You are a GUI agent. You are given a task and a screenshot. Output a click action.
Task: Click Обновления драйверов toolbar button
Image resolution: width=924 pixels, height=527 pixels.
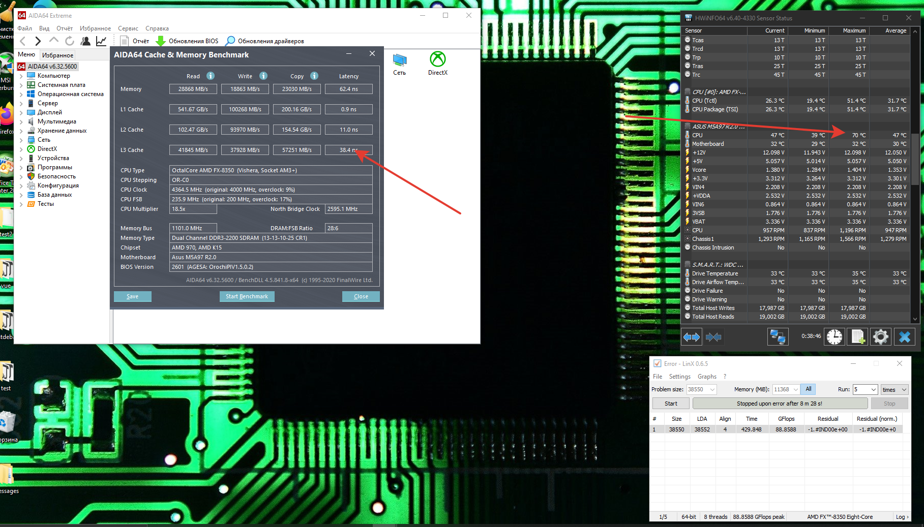(265, 41)
